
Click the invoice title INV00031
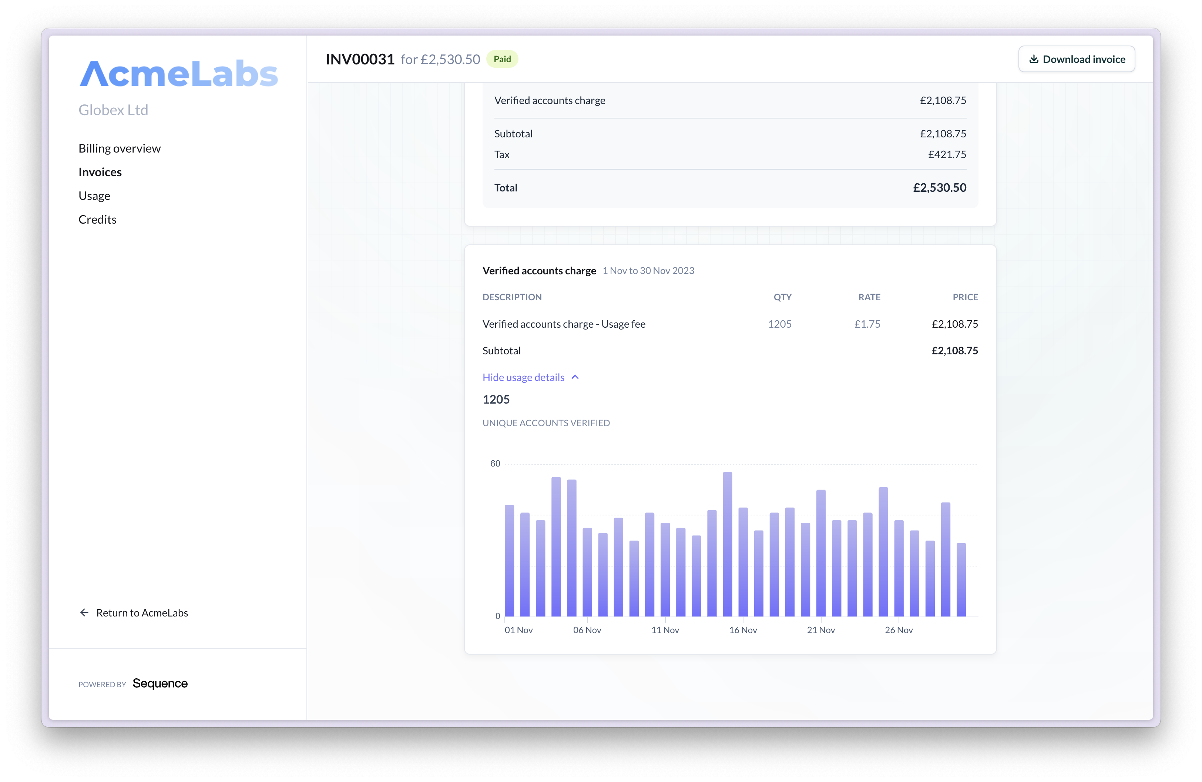[x=360, y=59]
